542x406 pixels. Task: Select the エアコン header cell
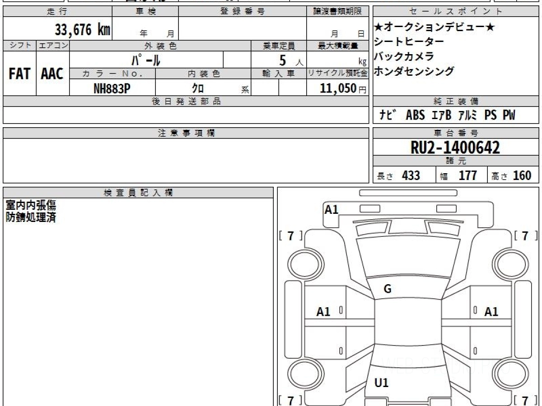[53, 46]
